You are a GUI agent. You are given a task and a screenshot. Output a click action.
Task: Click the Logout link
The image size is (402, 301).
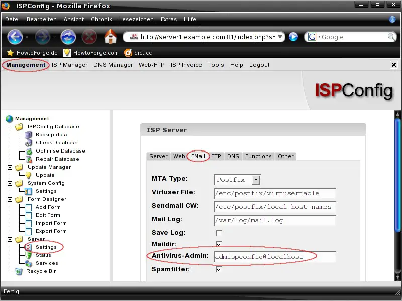(x=259, y=65)
